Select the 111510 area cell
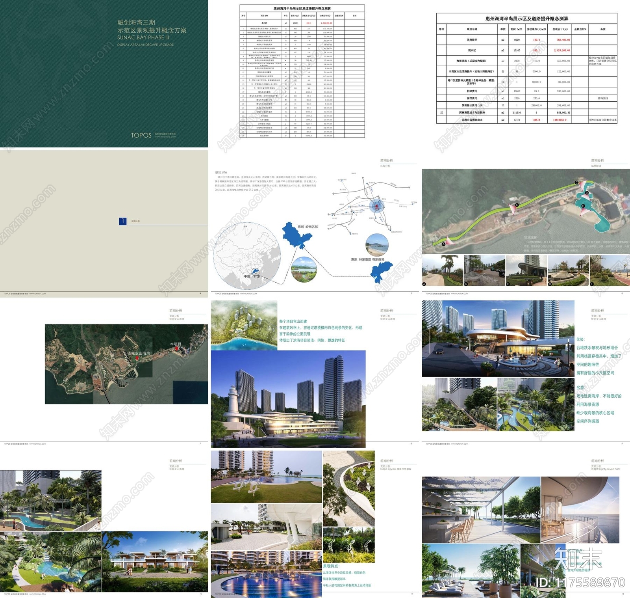The width and height of the screenshot is (630, 598). [x=517, y=112]
